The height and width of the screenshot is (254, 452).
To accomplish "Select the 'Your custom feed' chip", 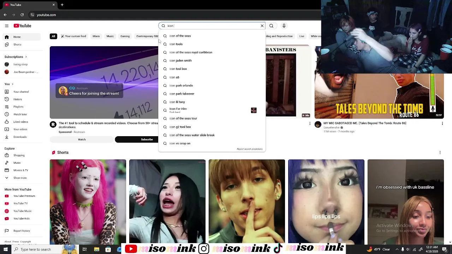I will coord(73,36).
